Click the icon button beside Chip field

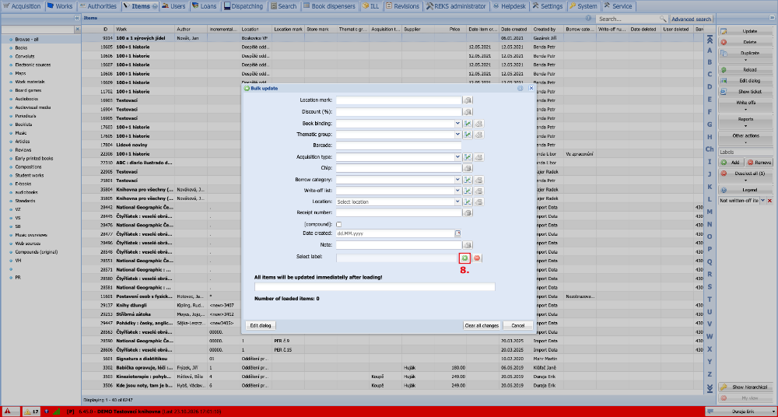point(468,168)
